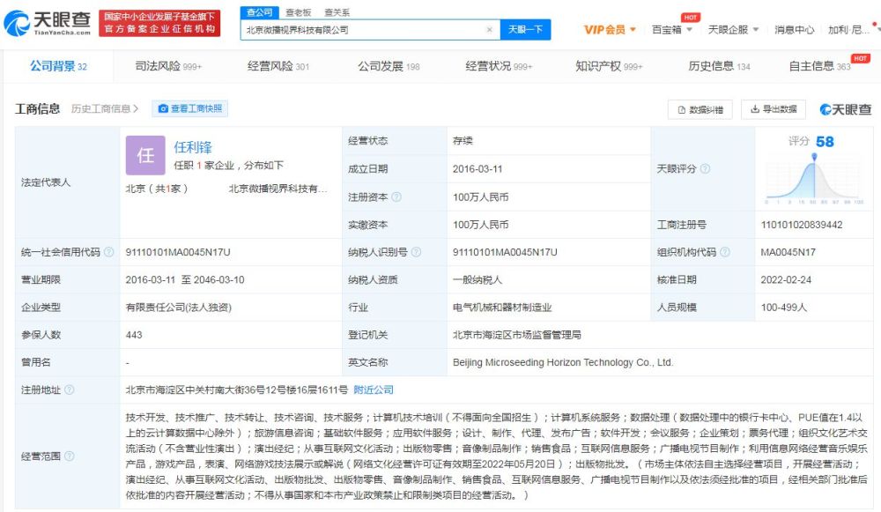Click the 企业类型 value 有限责任公司(法人独资)
The height and width of the screenshot is (512, 881).
179,308
